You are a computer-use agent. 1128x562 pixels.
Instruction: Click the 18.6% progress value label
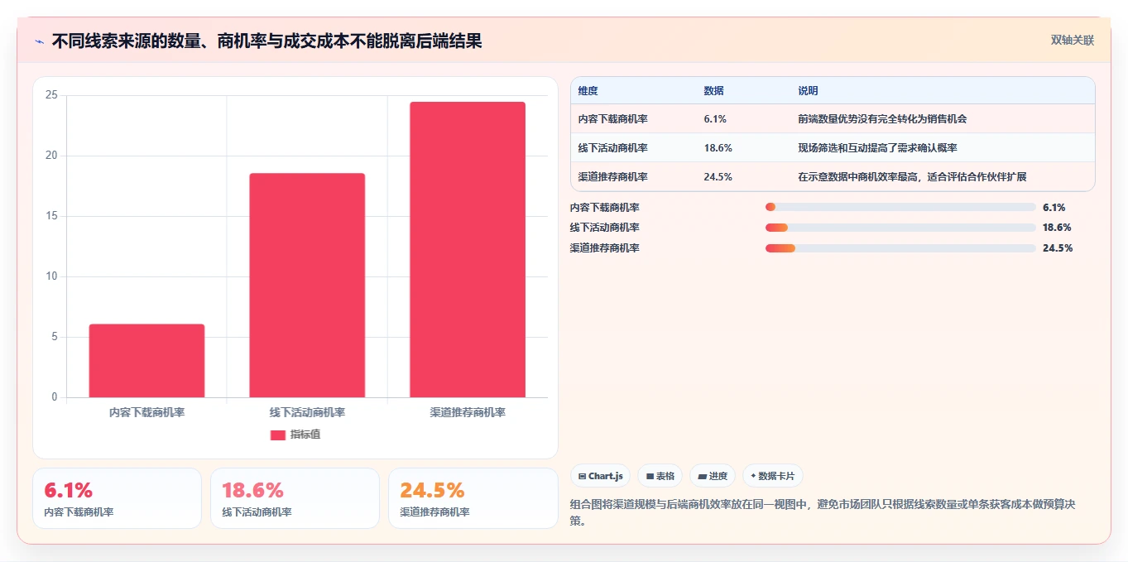[1057, 228]
